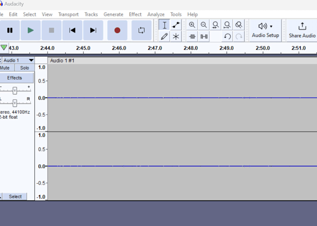This screenshot has height=226, width=317.
Task: Click the track pan L/R slider handle
Action: pyautogui.click(x=14, y=103)
